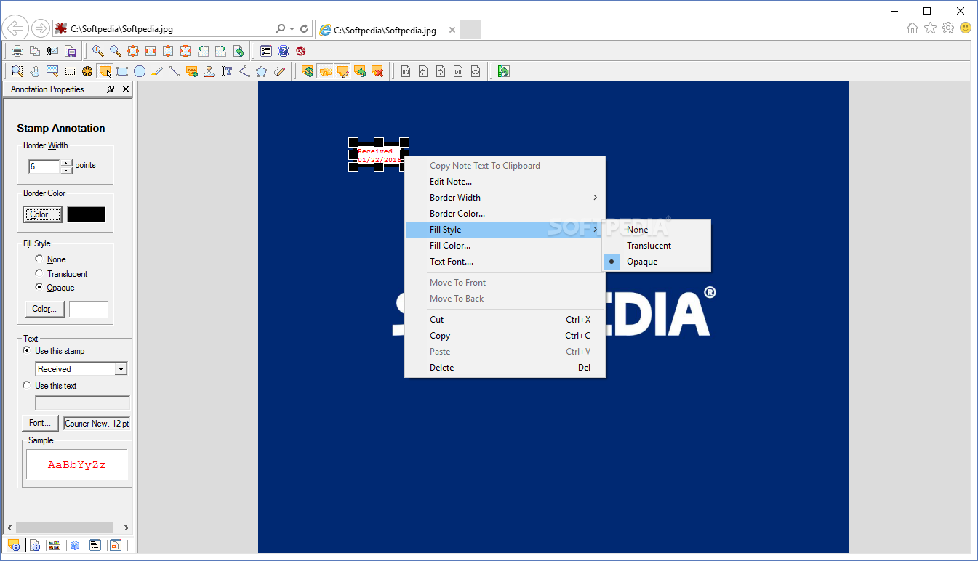Click the delete annotations red X icon
The image size is (978, 561).
point(377,71)
